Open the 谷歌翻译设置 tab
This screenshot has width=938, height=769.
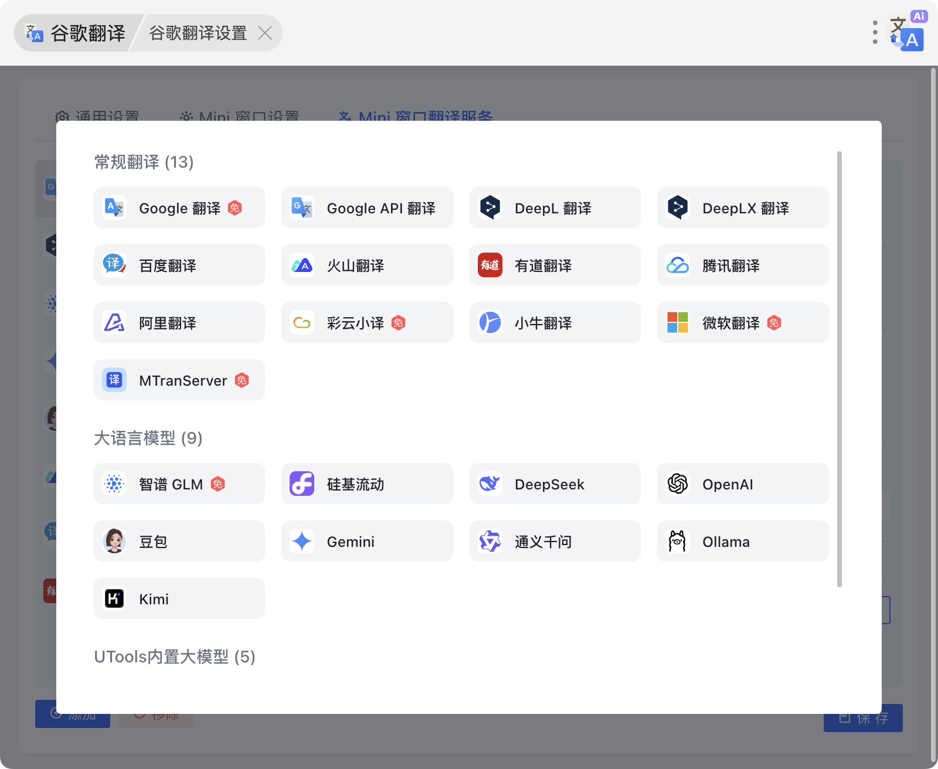[x=198, y=33]
